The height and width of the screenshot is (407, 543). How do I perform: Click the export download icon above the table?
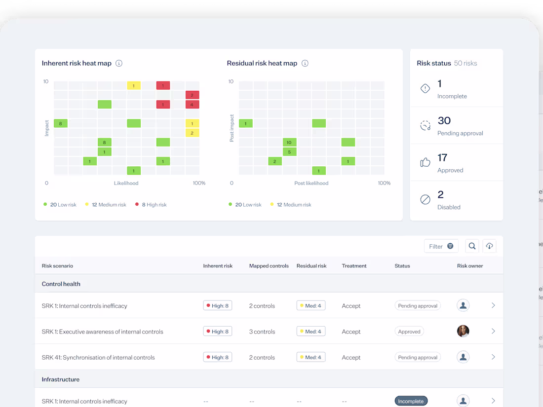(489, 246)
